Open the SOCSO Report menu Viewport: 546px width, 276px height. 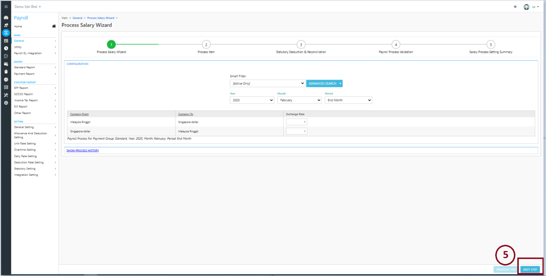pyautogui.click(x=35, y=94)
